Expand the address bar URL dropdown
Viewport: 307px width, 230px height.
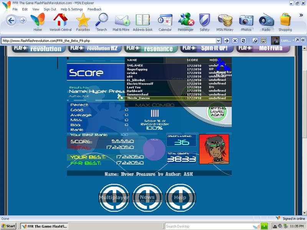coord(218,40)
